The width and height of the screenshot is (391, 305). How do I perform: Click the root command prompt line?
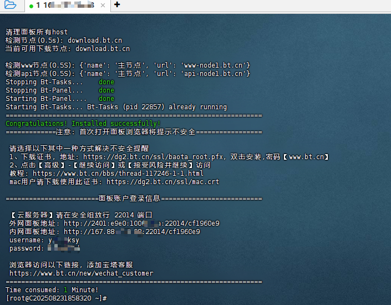click(55, 298)
